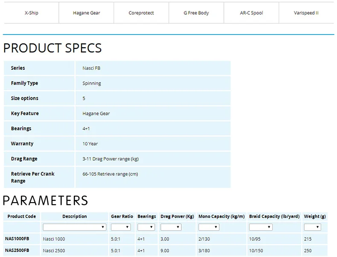This screenshot has height=257, width=337.
Task: Switch to the G Free Body tab
Action: [x=196, y=13]
